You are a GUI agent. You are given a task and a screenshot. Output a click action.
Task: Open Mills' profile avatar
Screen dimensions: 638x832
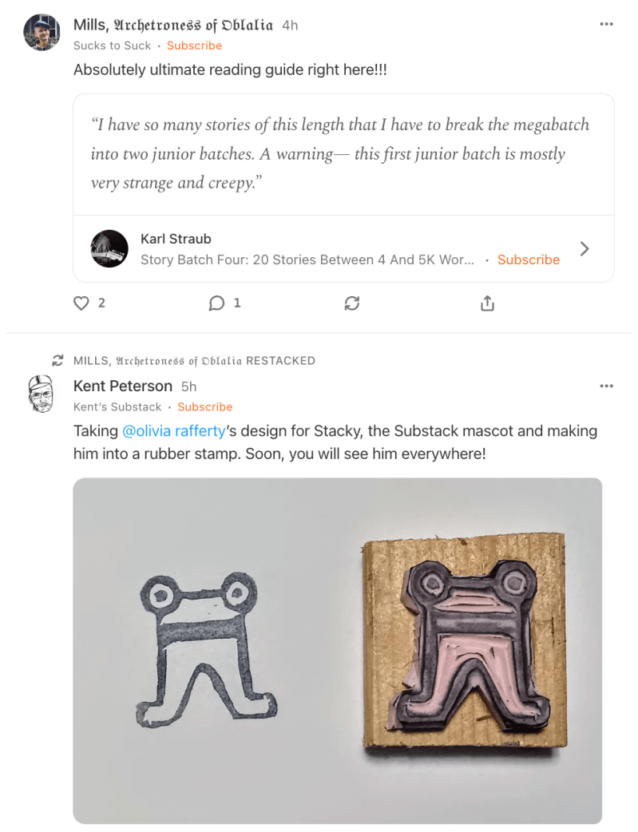point(42,32)
